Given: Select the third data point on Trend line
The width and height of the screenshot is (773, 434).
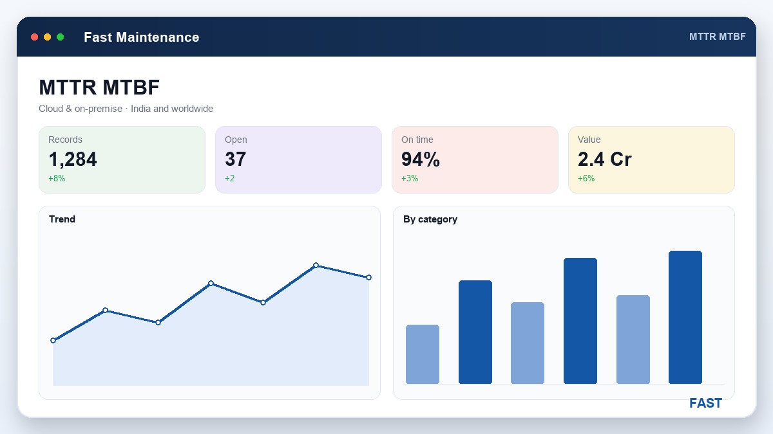Looking at the screenshot, I should pyautogui.click(x=158, y=322).
